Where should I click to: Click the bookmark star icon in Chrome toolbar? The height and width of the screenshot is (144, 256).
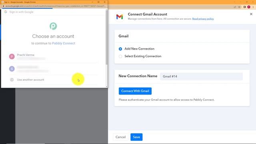(239, 7)
